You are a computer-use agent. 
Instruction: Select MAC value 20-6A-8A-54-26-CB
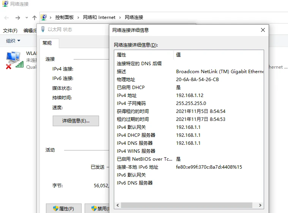(x=197, y=80)
